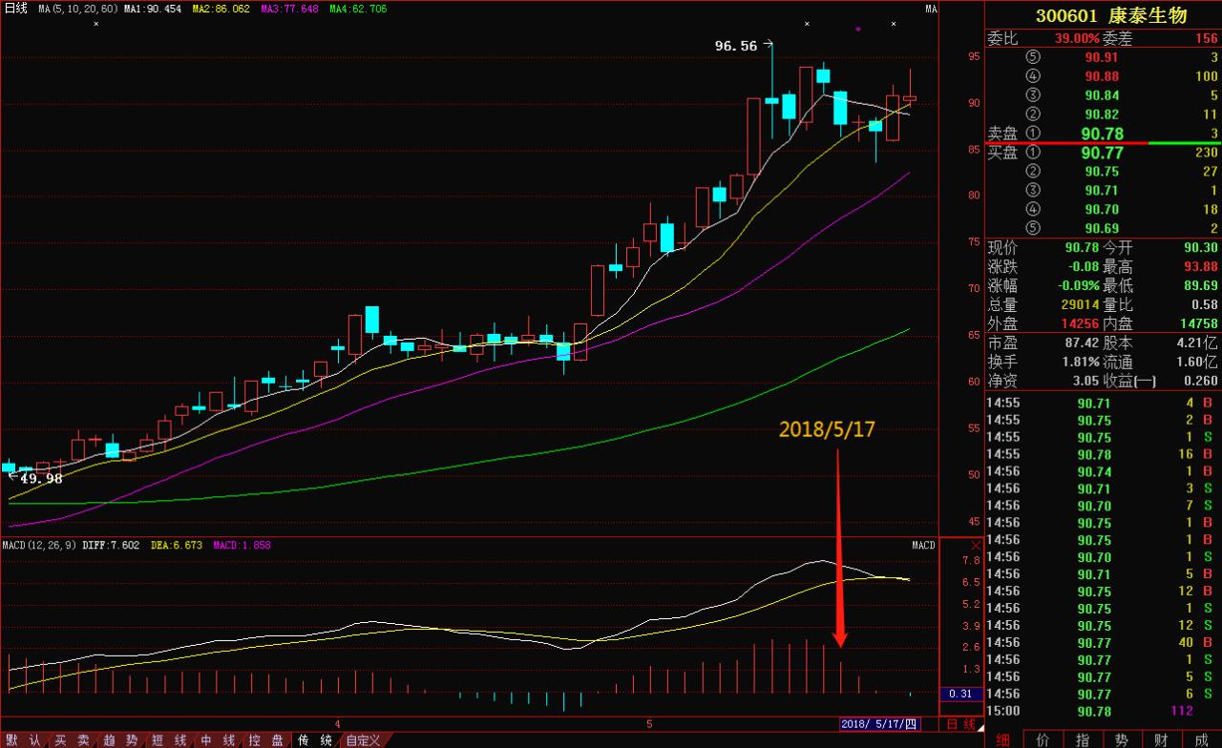This screenshot has width=1222, height=748.
Task: Switch to the 细 detail tab
Action: 1003,739
